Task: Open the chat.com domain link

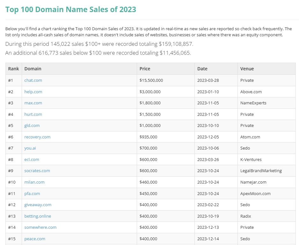Action: click(x=33, y=80)
